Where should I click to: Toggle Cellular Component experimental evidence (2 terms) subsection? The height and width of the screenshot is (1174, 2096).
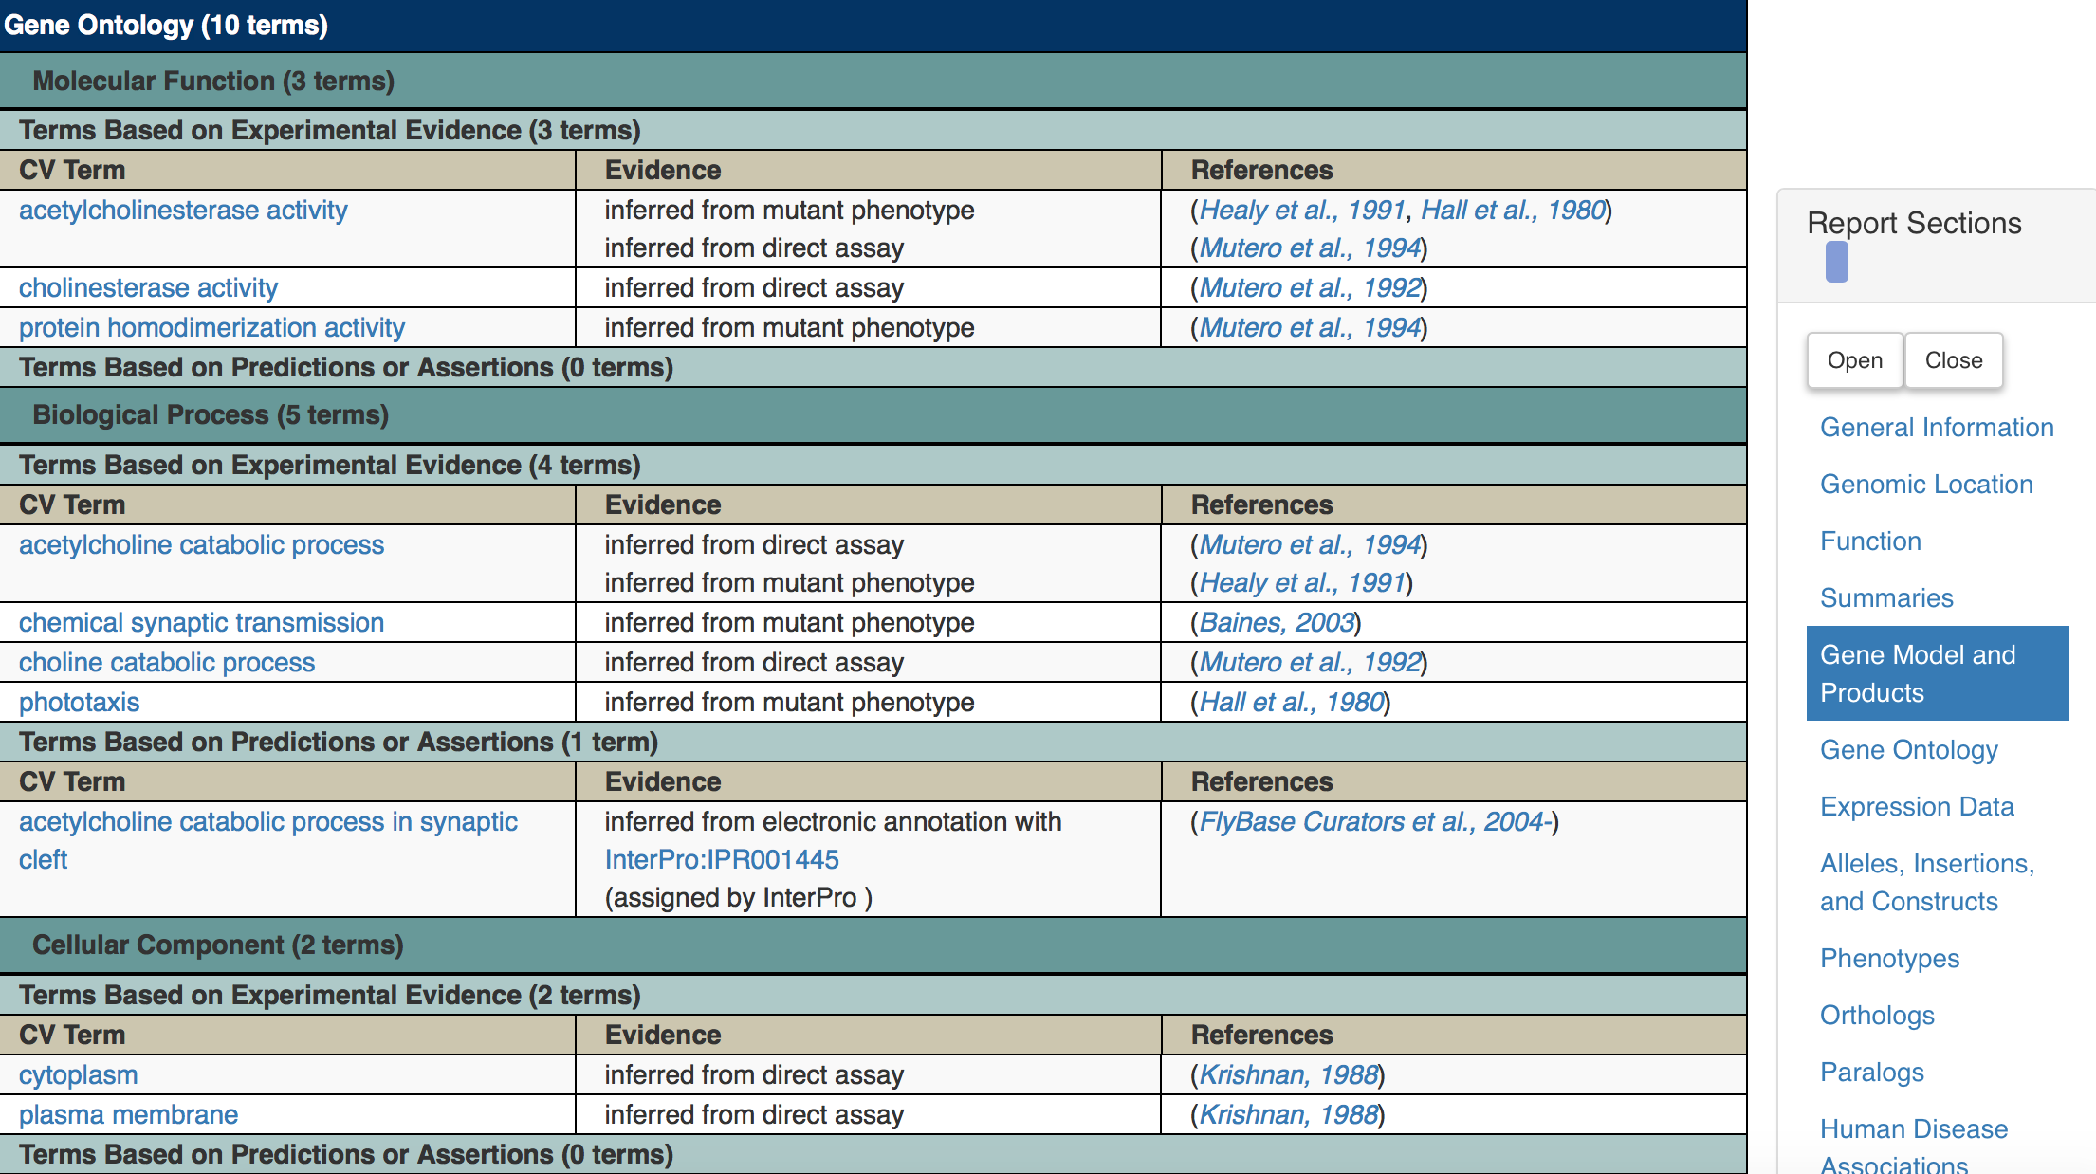coord(873,995)
